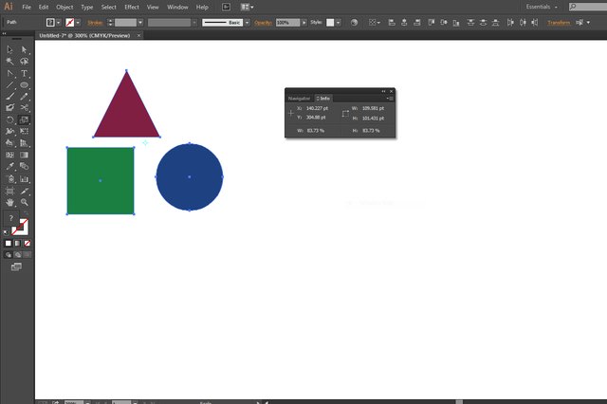Open the File menu

pos(27,7)
